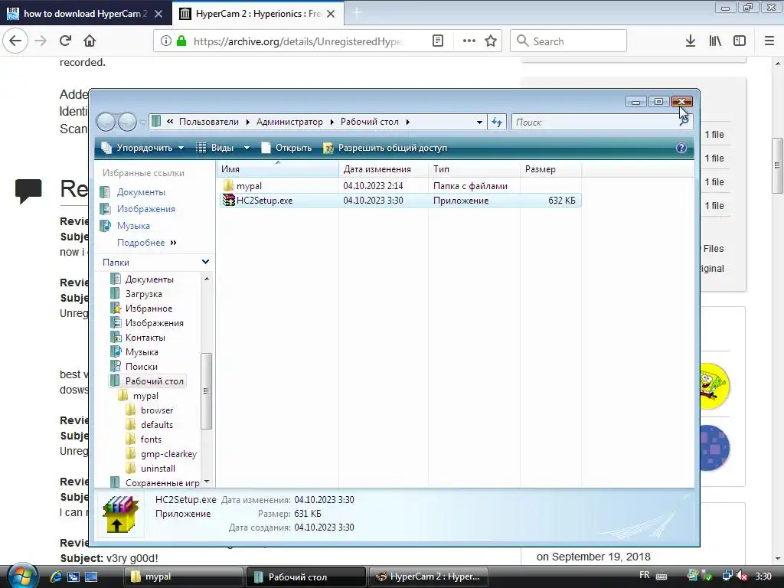Select the mypal folder in file list
Viewport: 784px width, 588px height.
[249, 185]
